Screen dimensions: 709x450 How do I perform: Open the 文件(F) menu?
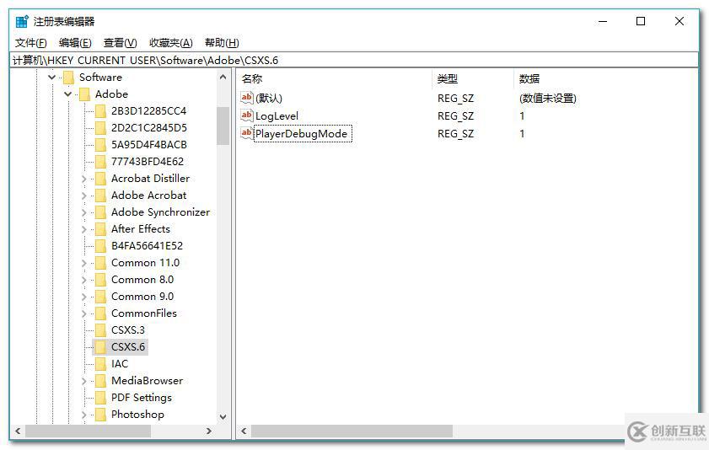click(x=30, y=43)
